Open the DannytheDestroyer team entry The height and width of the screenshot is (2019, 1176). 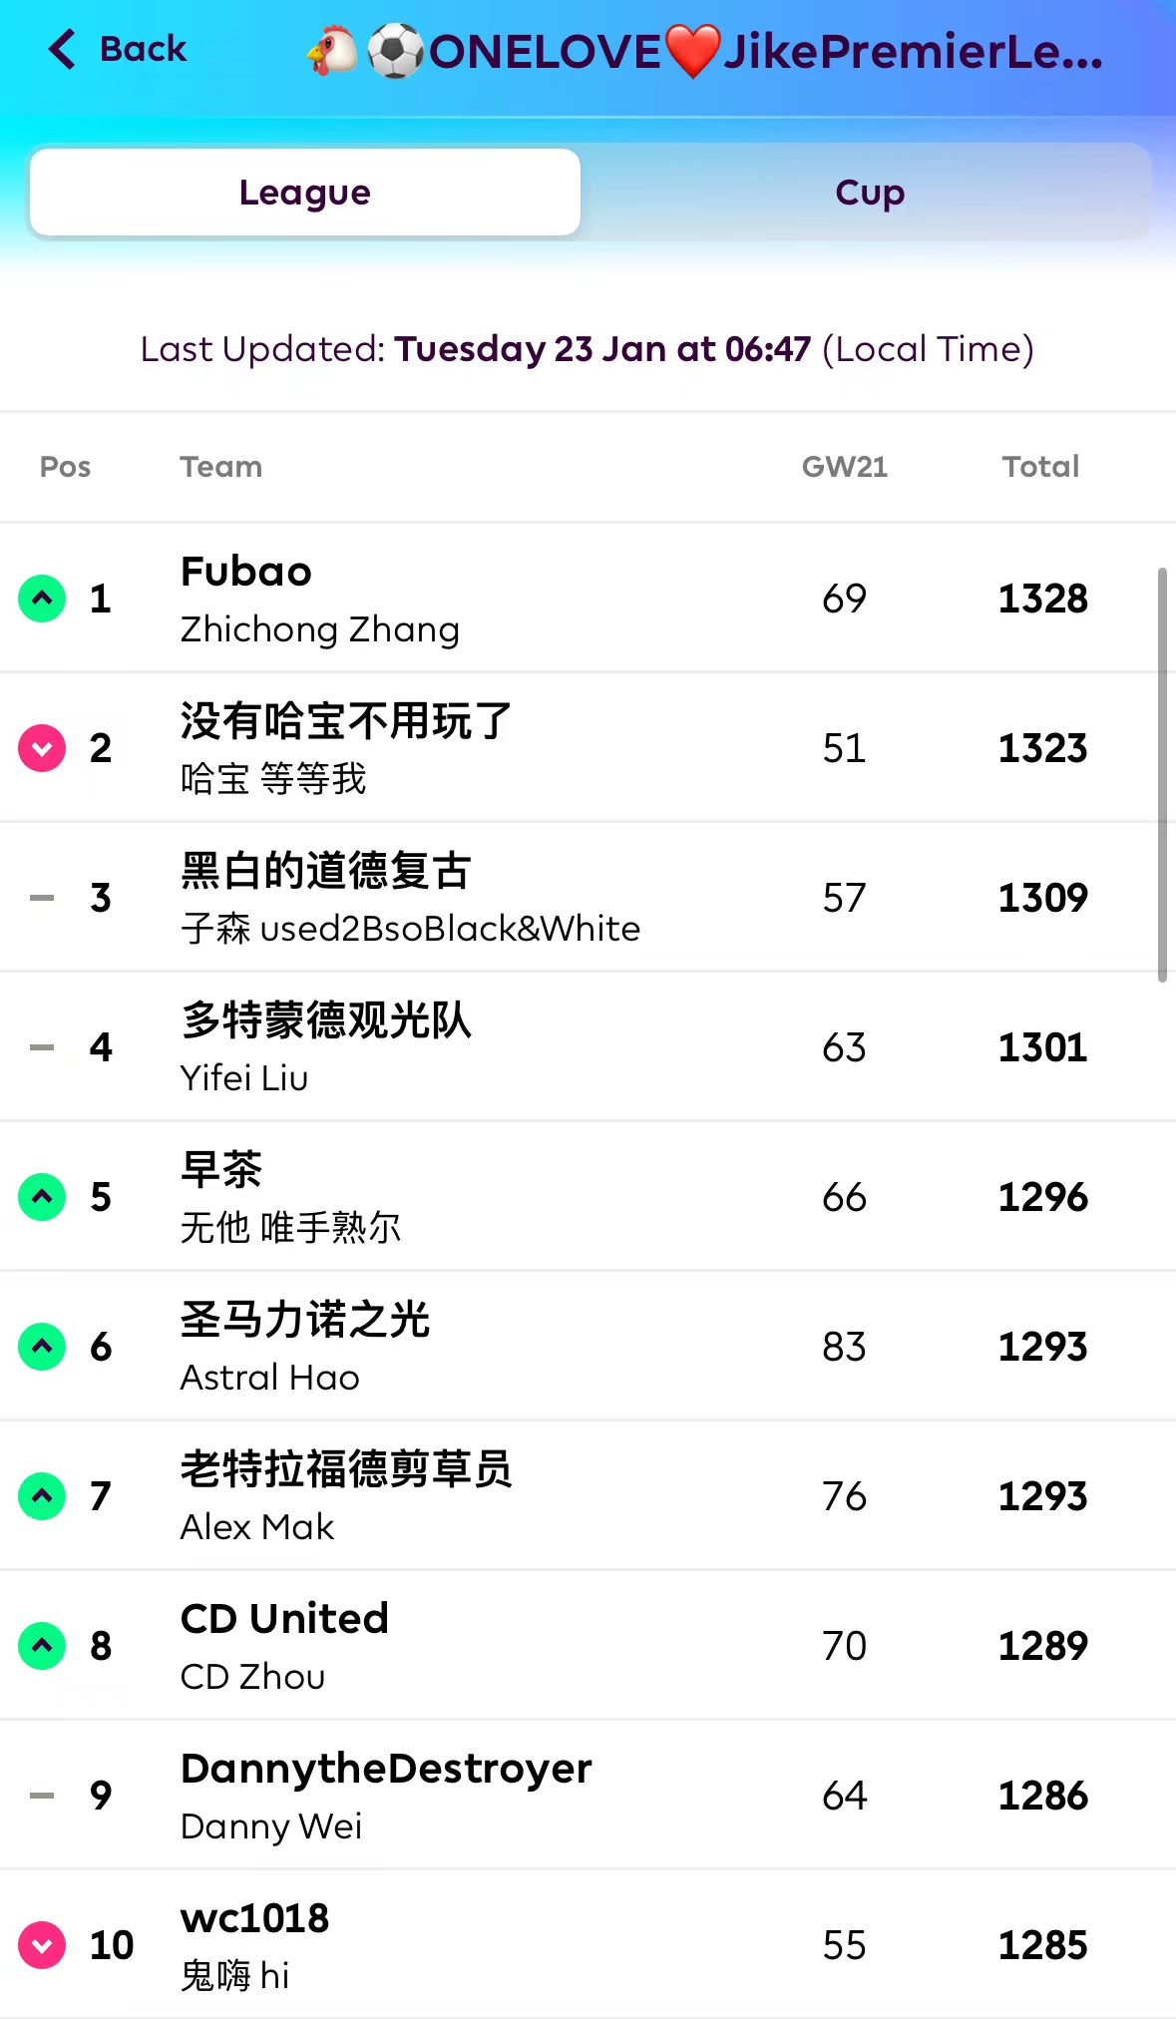(x=386, y=1796)
